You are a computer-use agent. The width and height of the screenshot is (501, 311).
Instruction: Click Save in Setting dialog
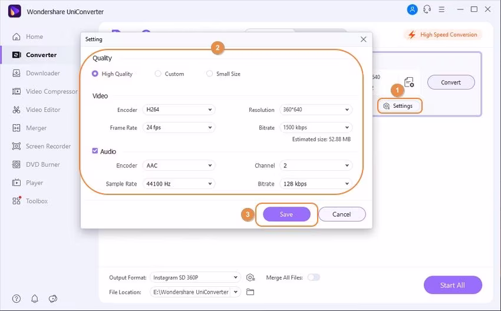click(x=286, y=214)
